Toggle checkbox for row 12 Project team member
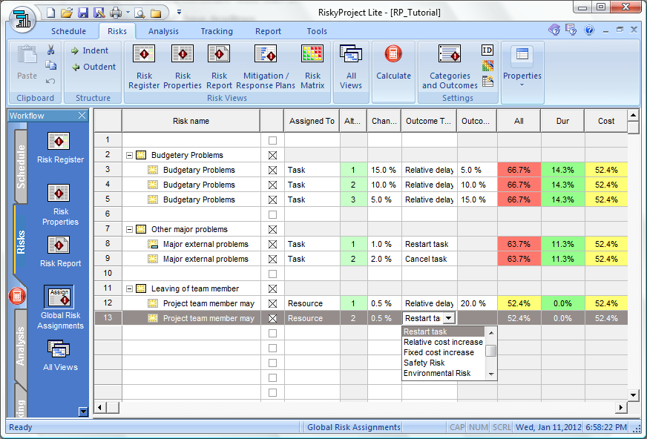647x439 pixels. (x=272, y=304)
